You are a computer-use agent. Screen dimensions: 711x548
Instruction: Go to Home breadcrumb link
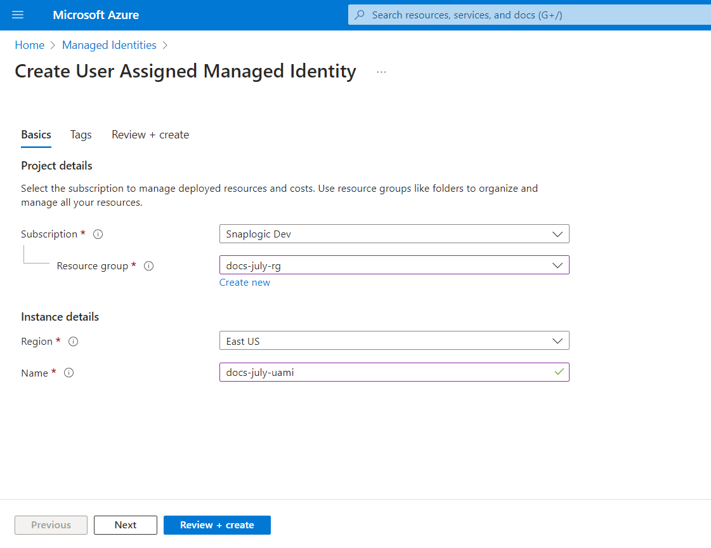30,45
